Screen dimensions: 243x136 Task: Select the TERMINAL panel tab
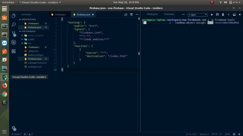(169, 14)
